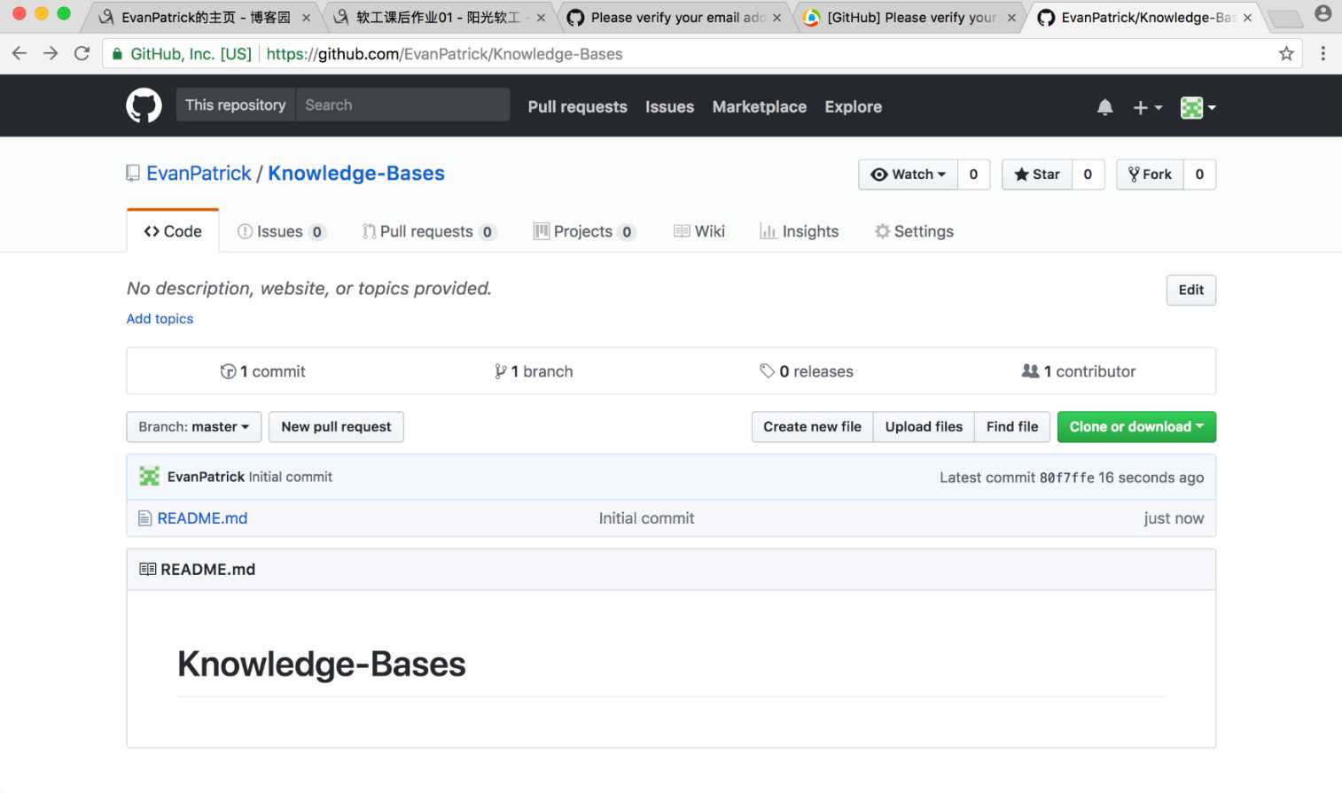Open the notifications bell
Viewport: 1342px width, 793px height.
click(1104, 107)
